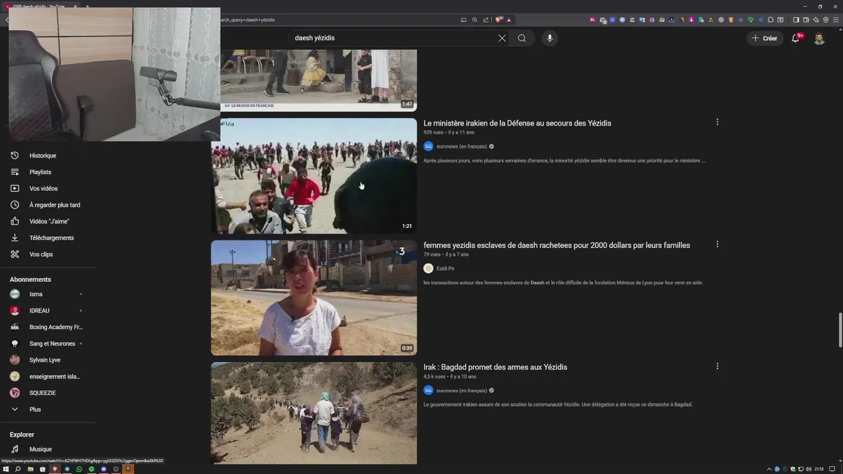The width and height of the screenshot is (843, 474).
Task: Click the browser share icon
Action: coord(486,20)
